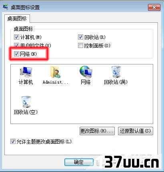The image size is (164, 172).
Task: Enable the 控制面板(O) checkbox
Action: 80,46
